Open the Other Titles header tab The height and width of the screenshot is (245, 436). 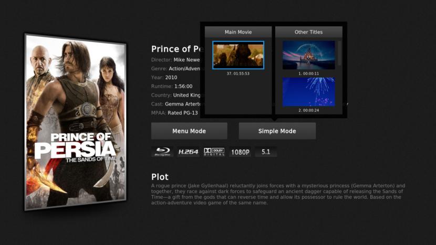[x=309, y=32]
